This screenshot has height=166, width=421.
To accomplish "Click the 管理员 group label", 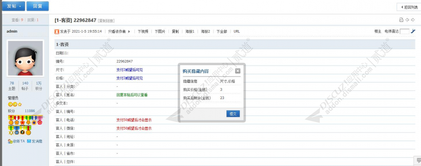I will point(13,98).
